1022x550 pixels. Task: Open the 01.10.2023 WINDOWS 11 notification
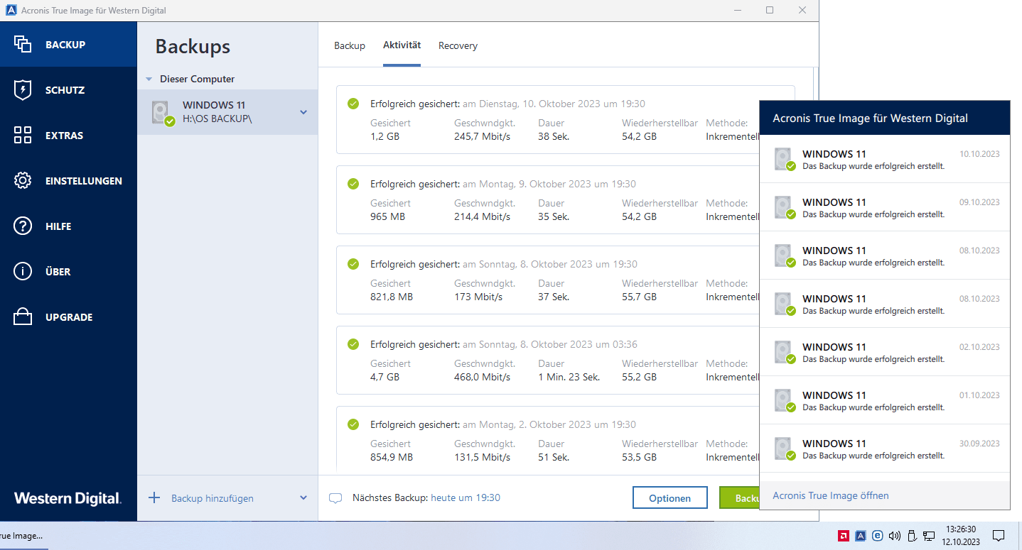click(x=885, y=400)
